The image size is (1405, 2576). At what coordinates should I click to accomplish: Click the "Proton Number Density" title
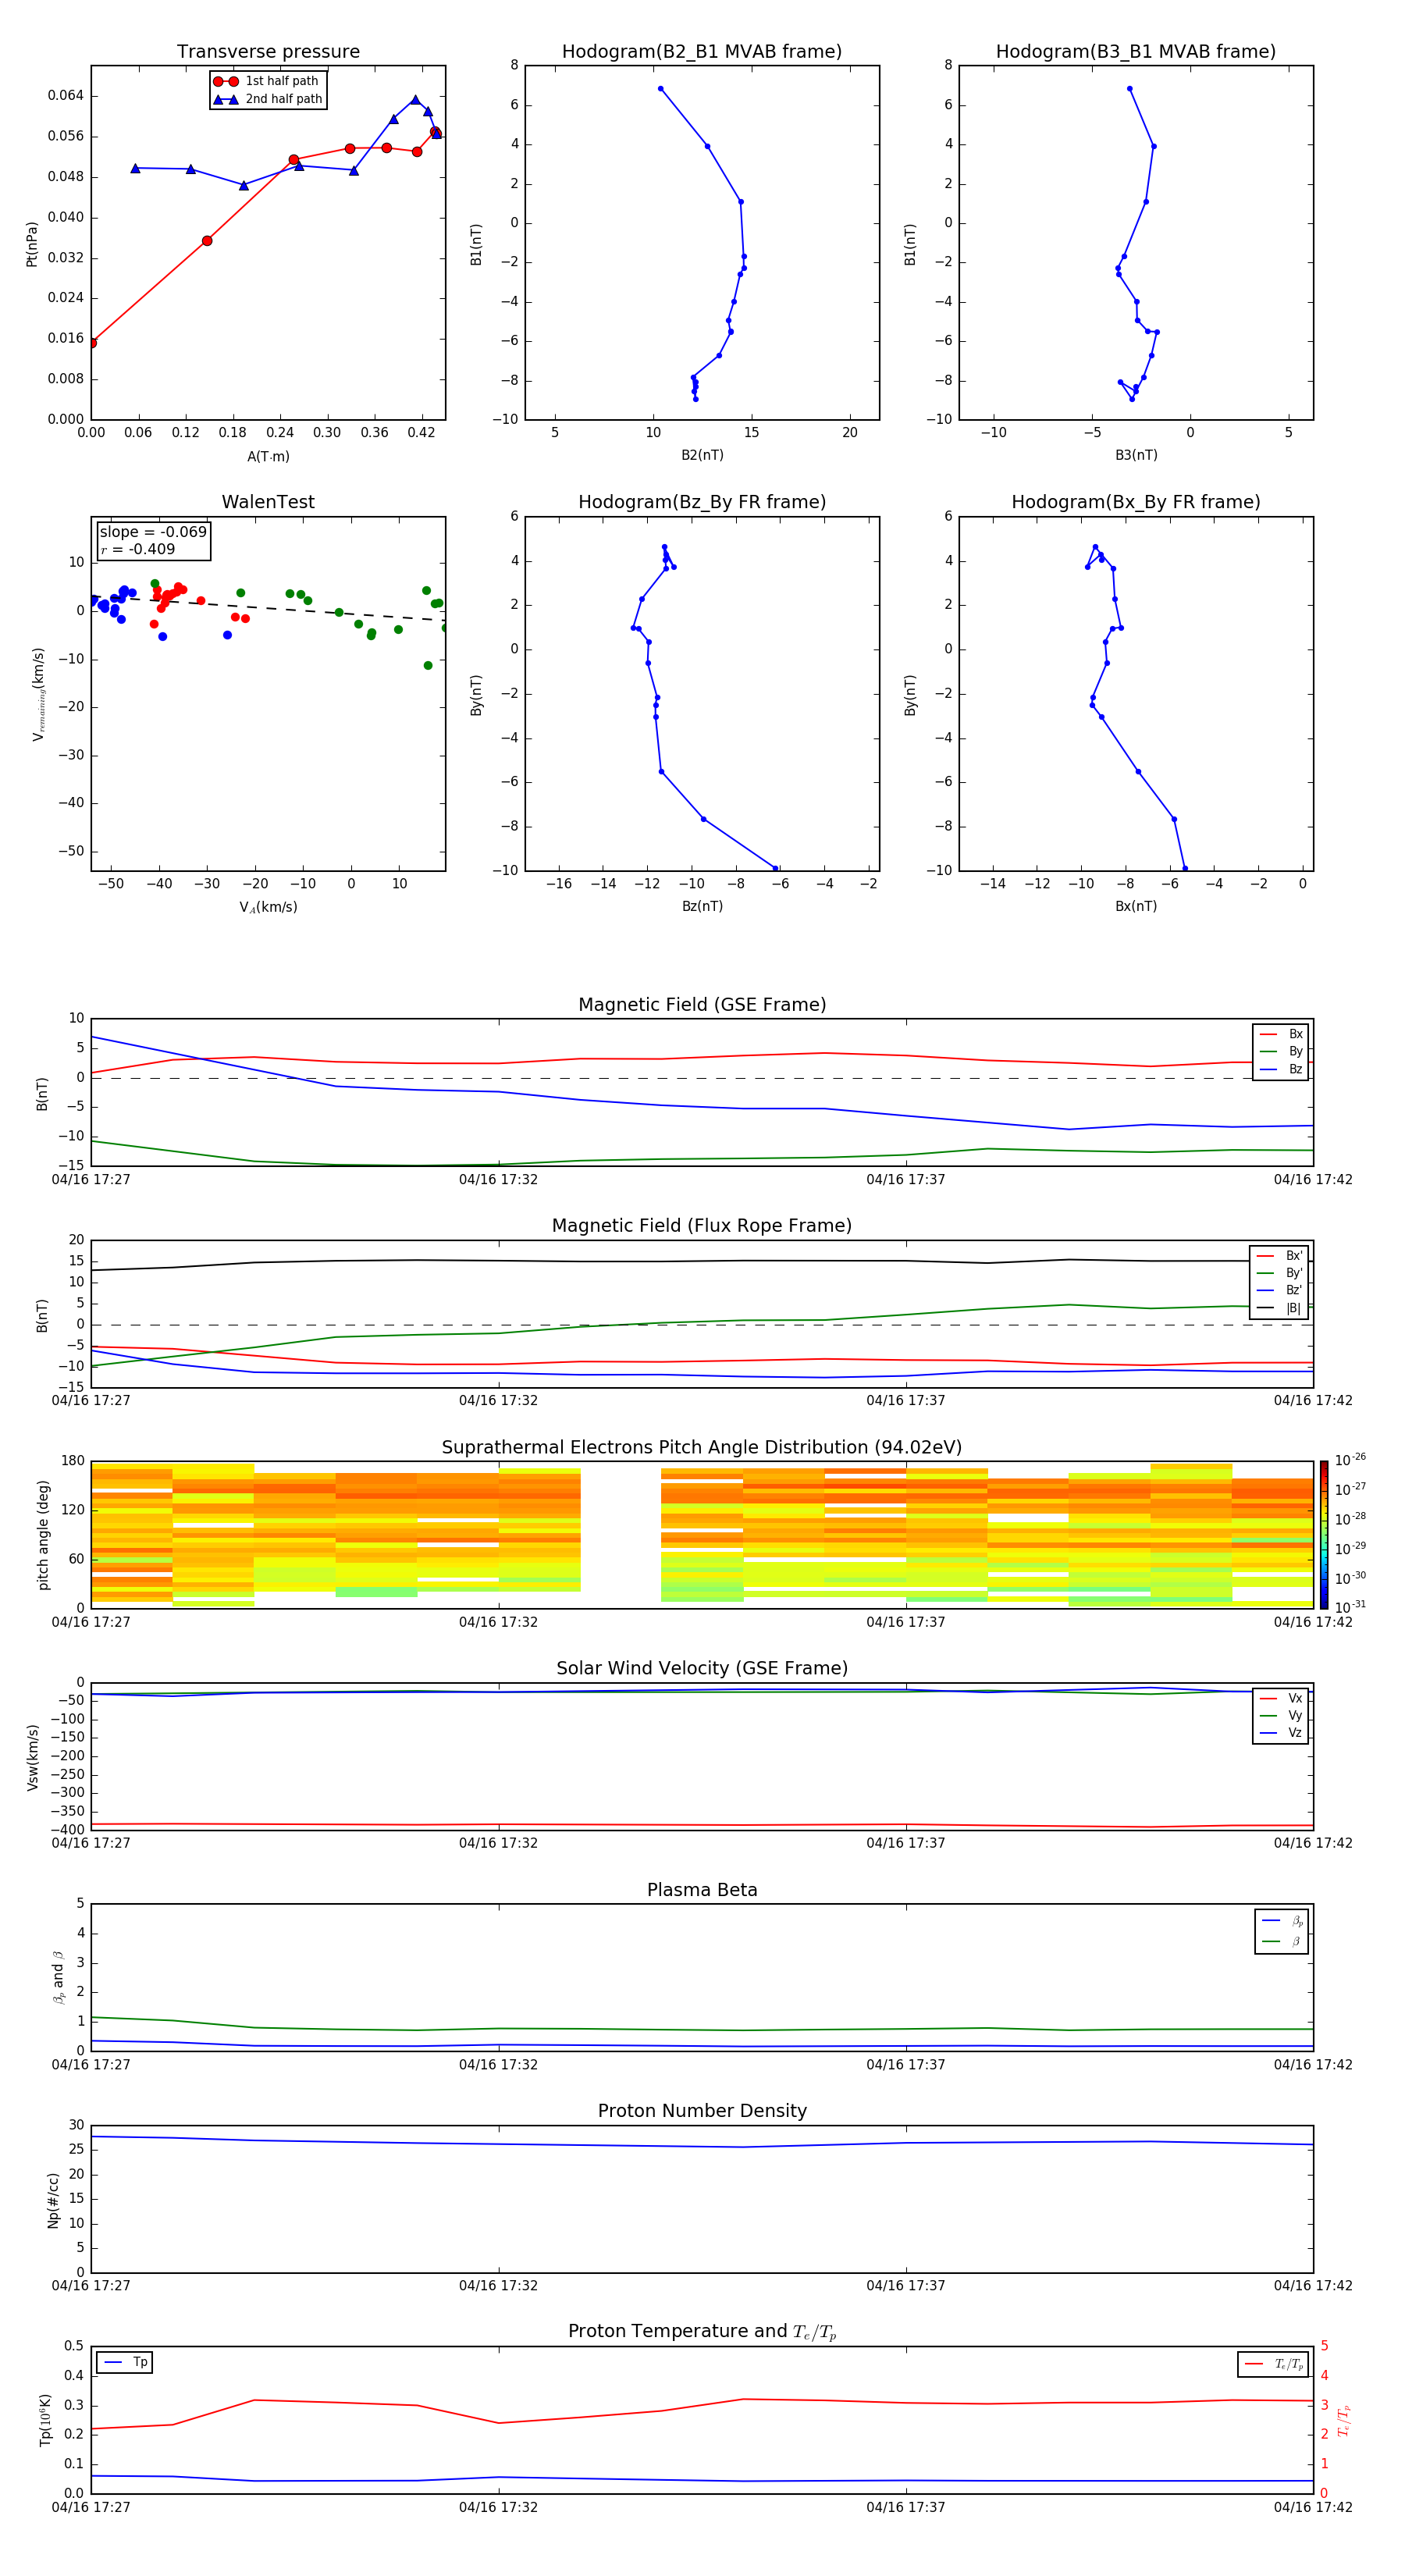click(702, 2111)
